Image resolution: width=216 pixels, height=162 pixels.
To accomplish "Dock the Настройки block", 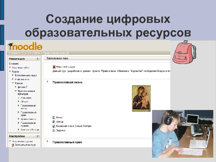I will (x=38, y=136).
